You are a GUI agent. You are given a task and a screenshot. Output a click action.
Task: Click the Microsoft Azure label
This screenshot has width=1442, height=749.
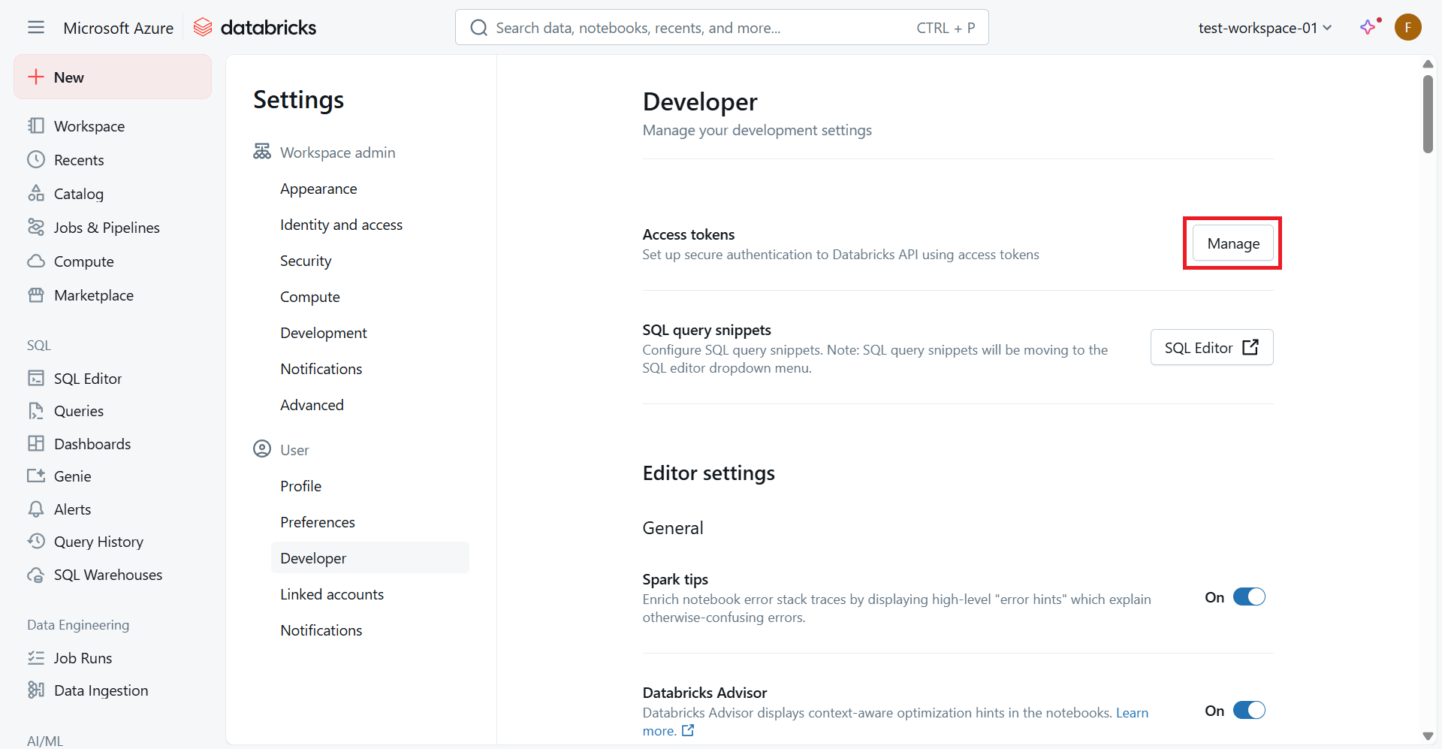click(x=118, y=28)
